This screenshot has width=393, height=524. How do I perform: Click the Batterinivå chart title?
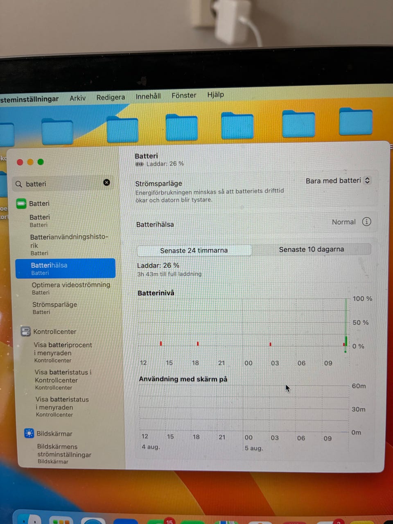(x=156, y=293)
